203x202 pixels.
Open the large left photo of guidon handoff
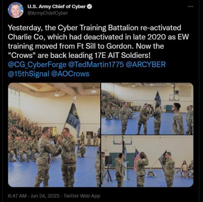pos(54,135)
